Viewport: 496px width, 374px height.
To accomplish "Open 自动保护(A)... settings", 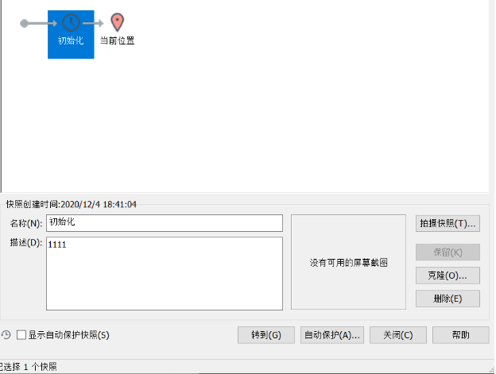I will 332,335.
